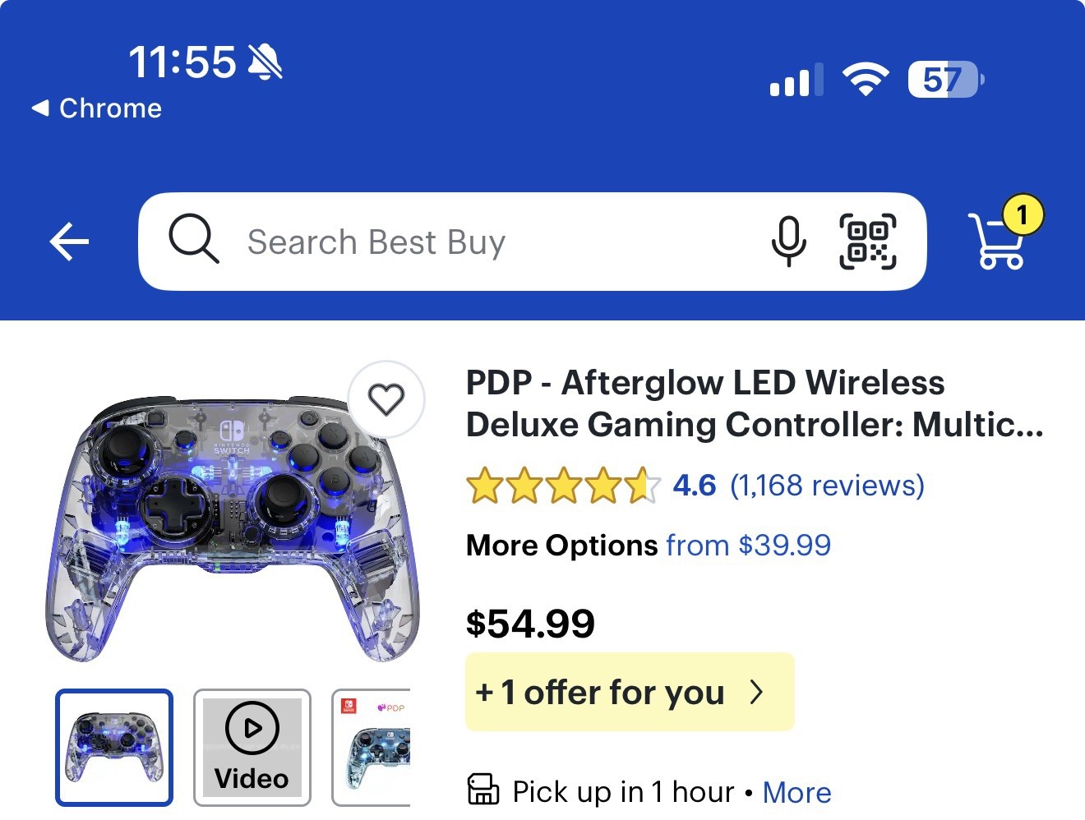Open the 1,168 reviews link
Image resolution: width=1085 pixels, height=820 pixels.
coord(827,486)
